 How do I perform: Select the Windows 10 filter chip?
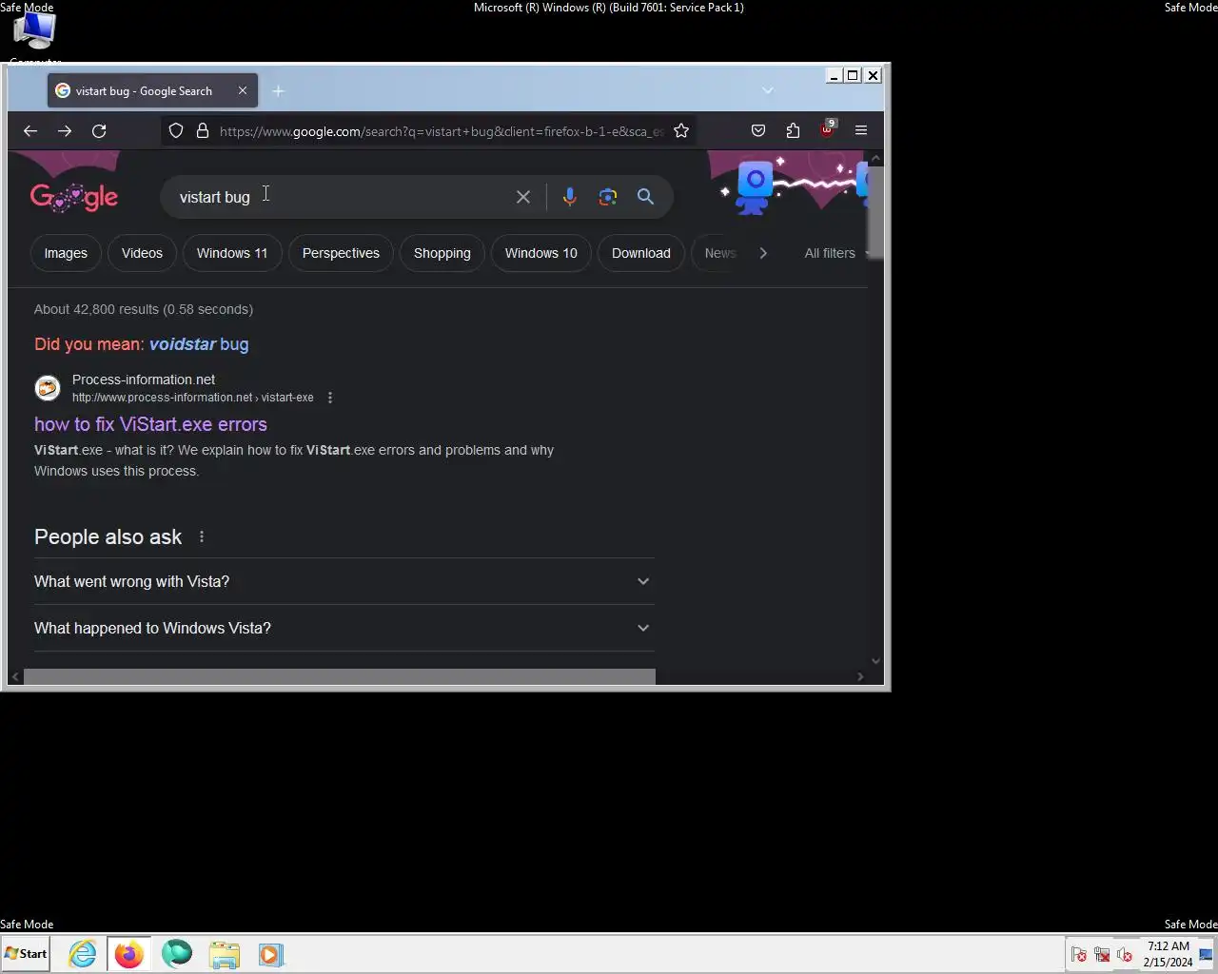pos(541,253)
